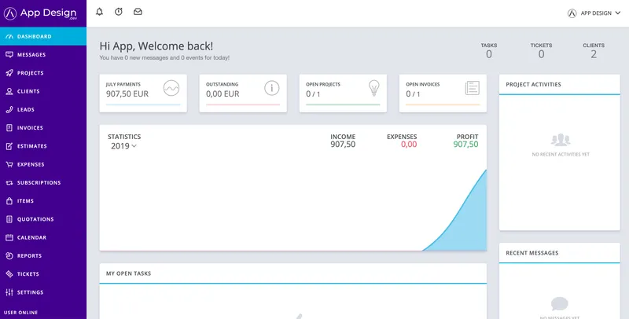Click the Tickets tag icon

pyautogui.click(x=9, y=274)
